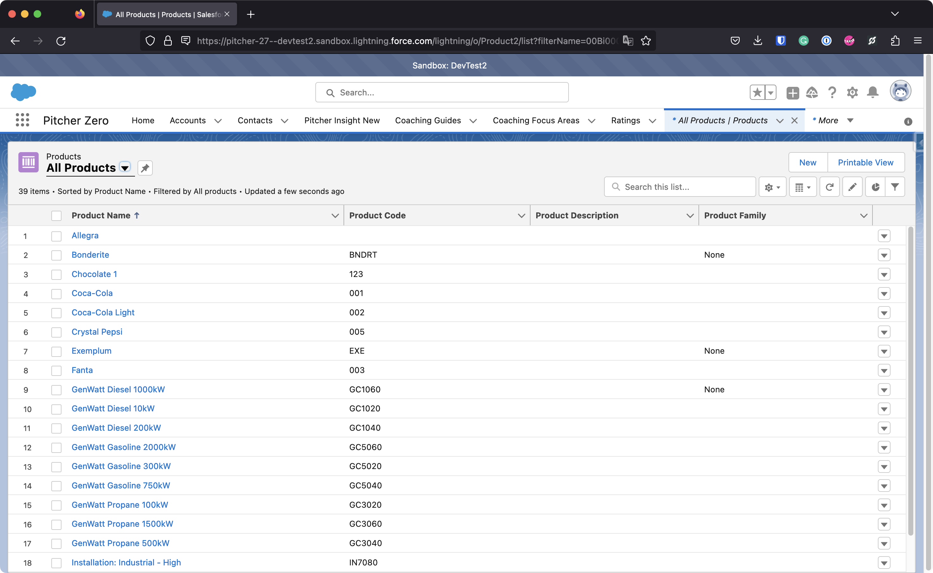Open the list filter funnel icon

[895, 187]
